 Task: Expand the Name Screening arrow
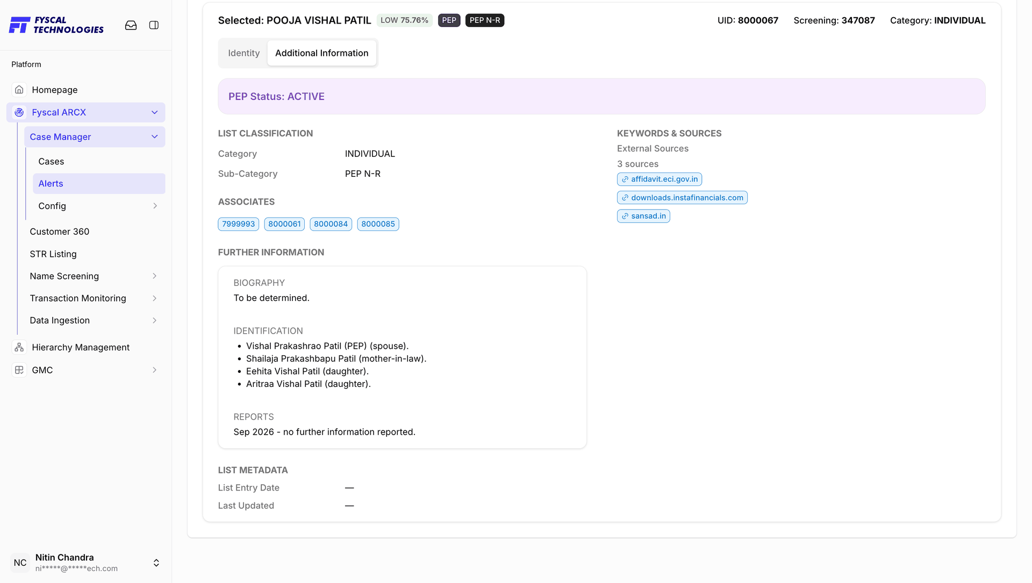coord(155,276)
